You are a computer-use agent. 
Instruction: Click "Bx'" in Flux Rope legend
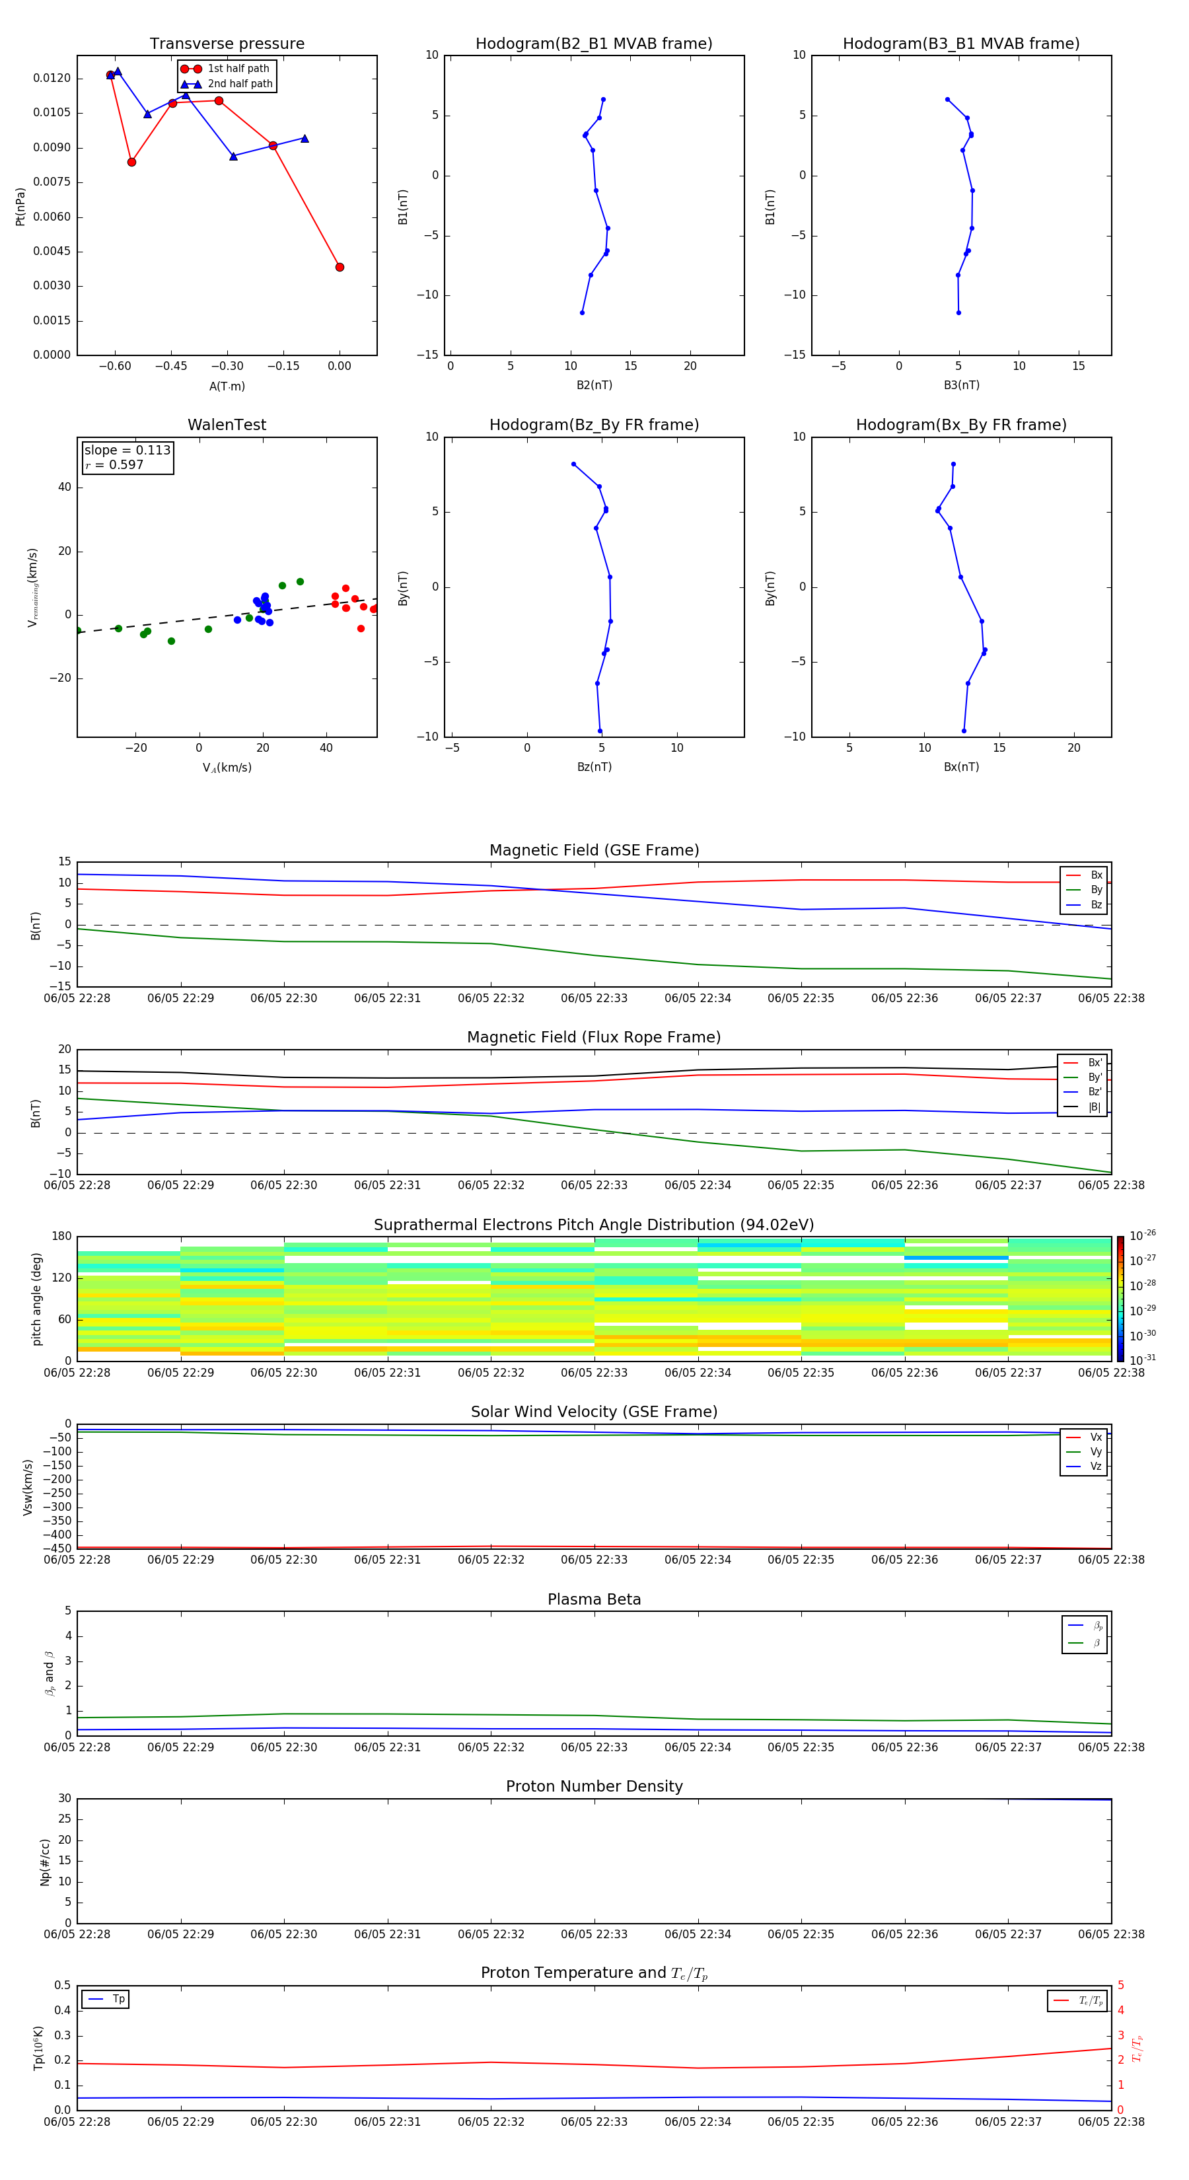tap(1083, 1063)
